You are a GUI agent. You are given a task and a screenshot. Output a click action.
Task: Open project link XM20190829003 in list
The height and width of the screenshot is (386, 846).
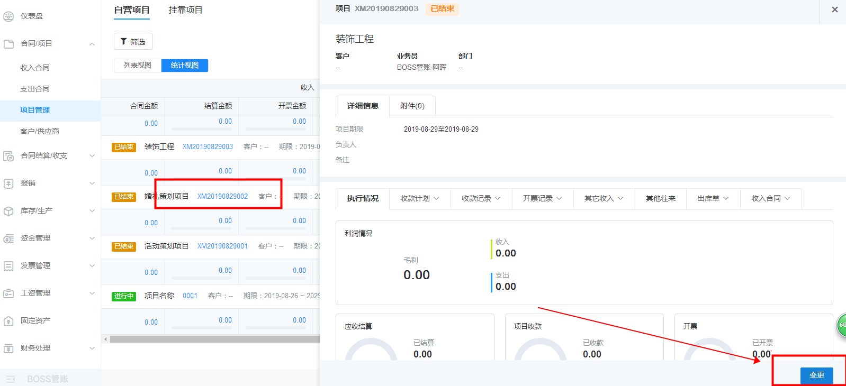point(208,147)
